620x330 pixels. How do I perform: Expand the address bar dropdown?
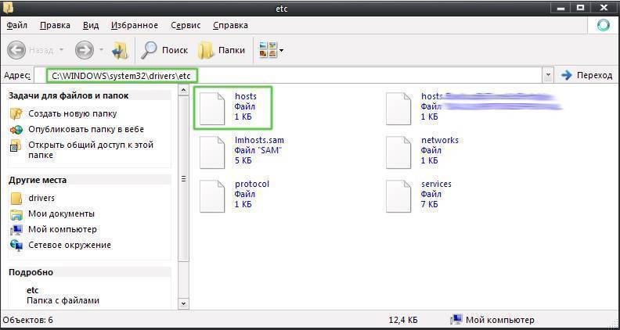coord(548,75)
